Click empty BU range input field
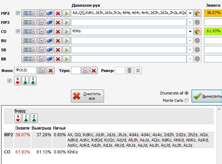 pos(129,41)
